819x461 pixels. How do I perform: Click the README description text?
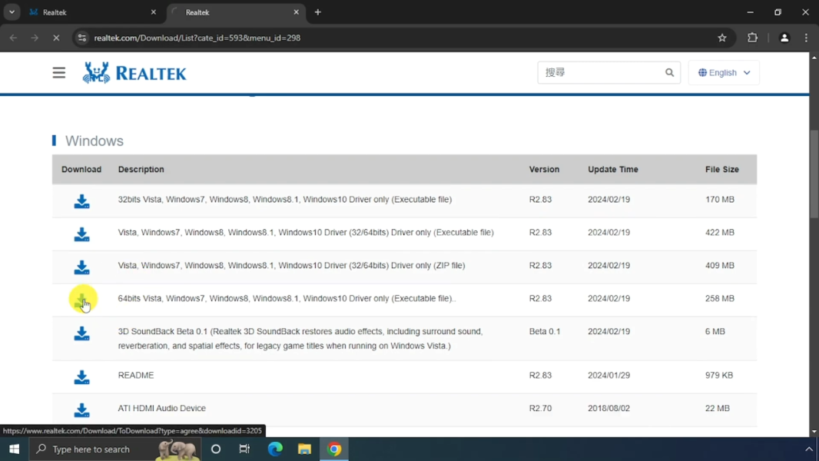click(x=136, y=375)
